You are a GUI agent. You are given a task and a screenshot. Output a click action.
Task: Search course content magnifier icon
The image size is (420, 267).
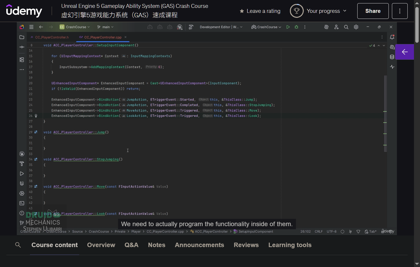[x=18, y=245]
